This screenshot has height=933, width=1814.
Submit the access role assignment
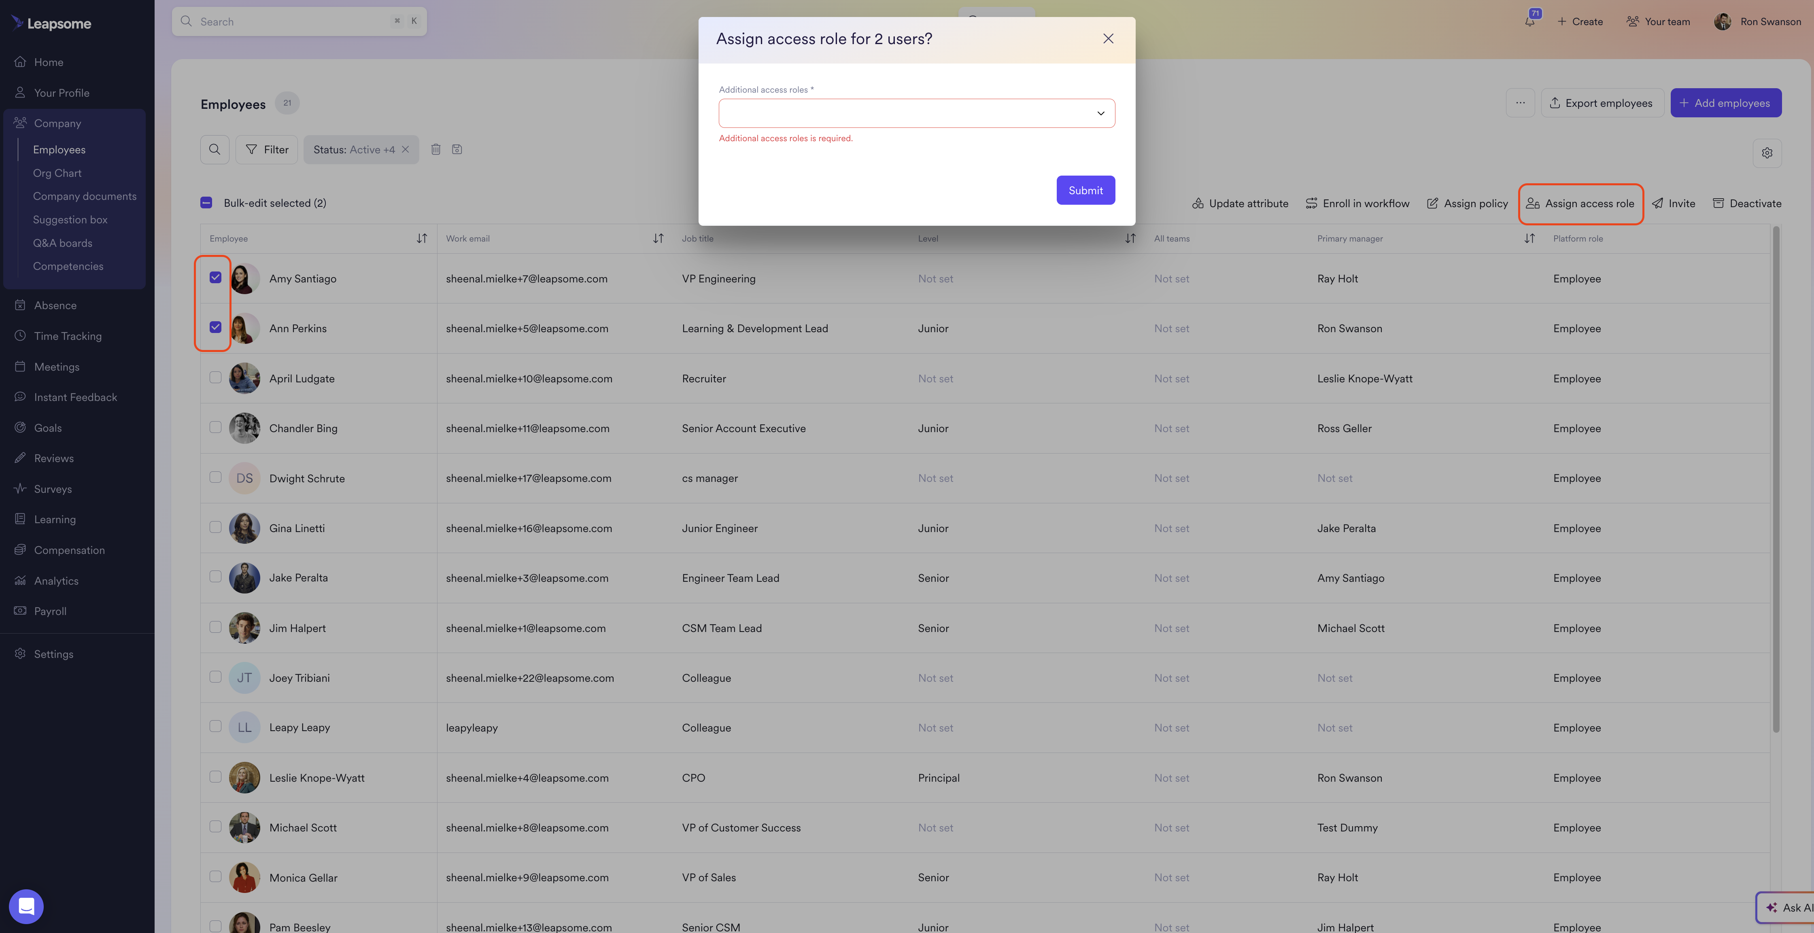point(1085,190)
